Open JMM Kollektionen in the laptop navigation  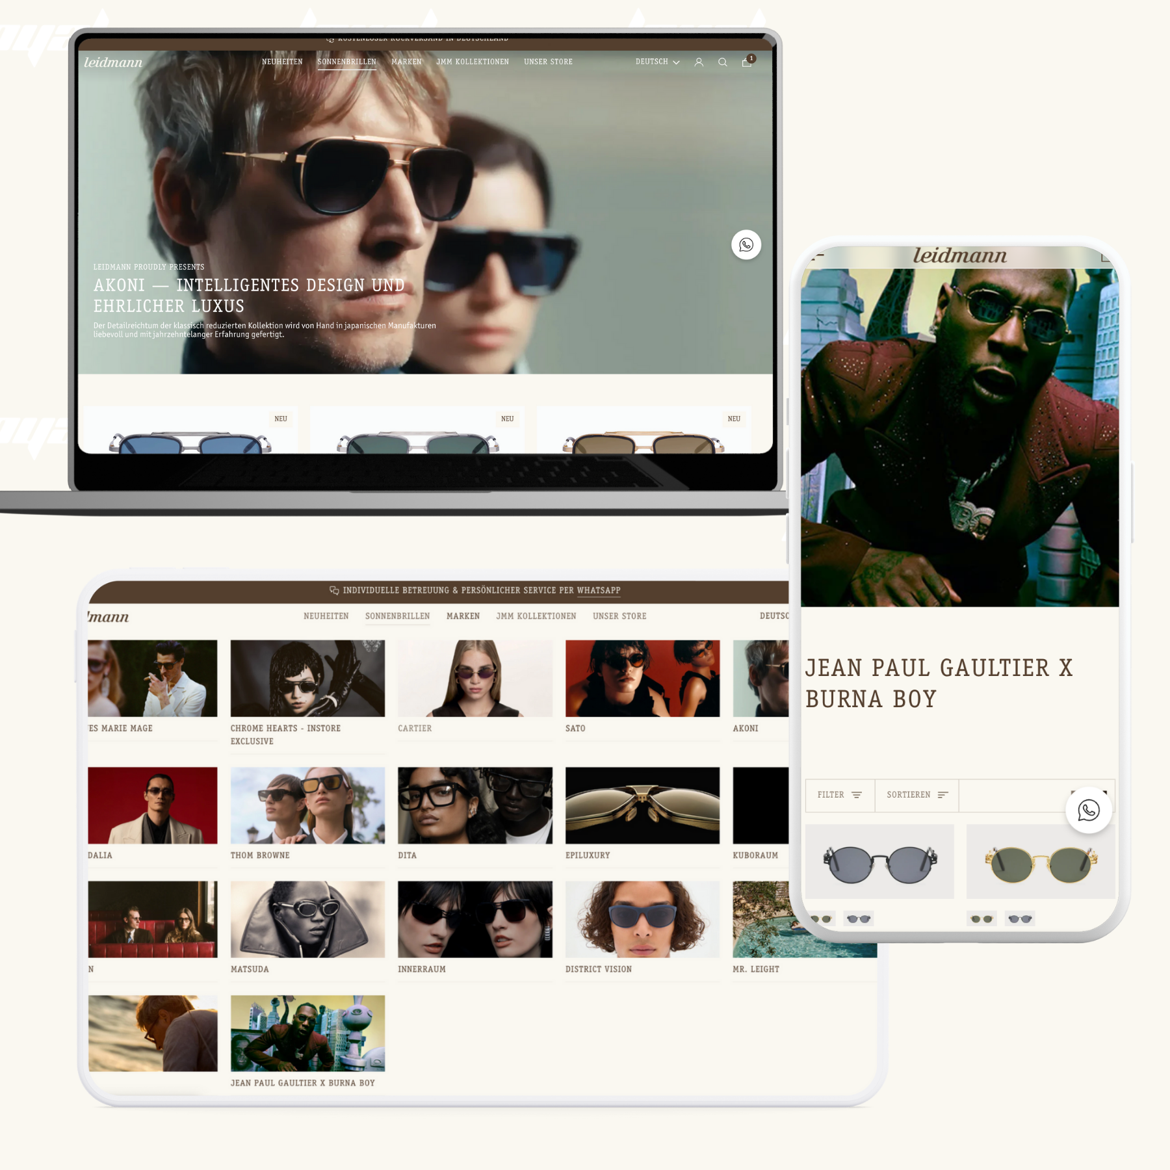pyautogui.click(x=473, y=62)
